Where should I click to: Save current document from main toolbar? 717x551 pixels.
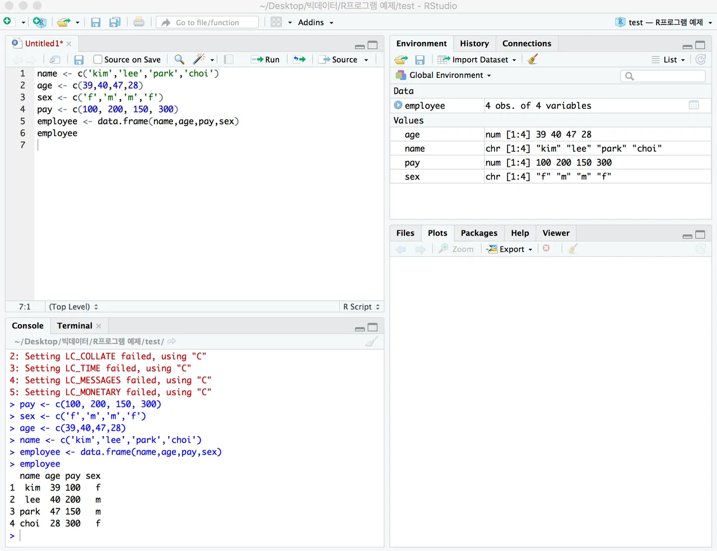tap(96, 22)
